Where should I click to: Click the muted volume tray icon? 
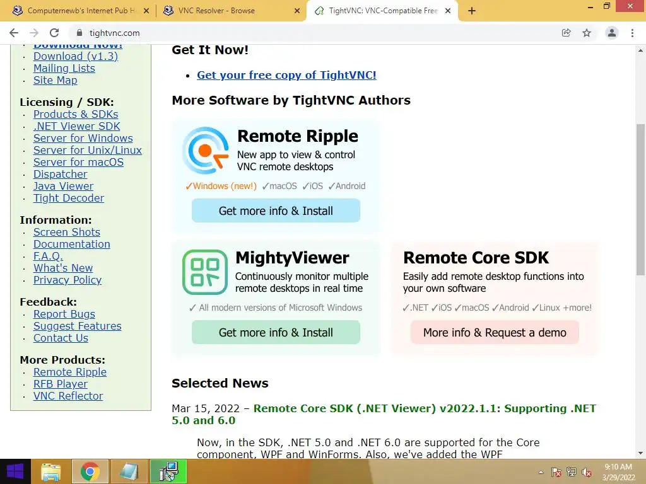587,472
